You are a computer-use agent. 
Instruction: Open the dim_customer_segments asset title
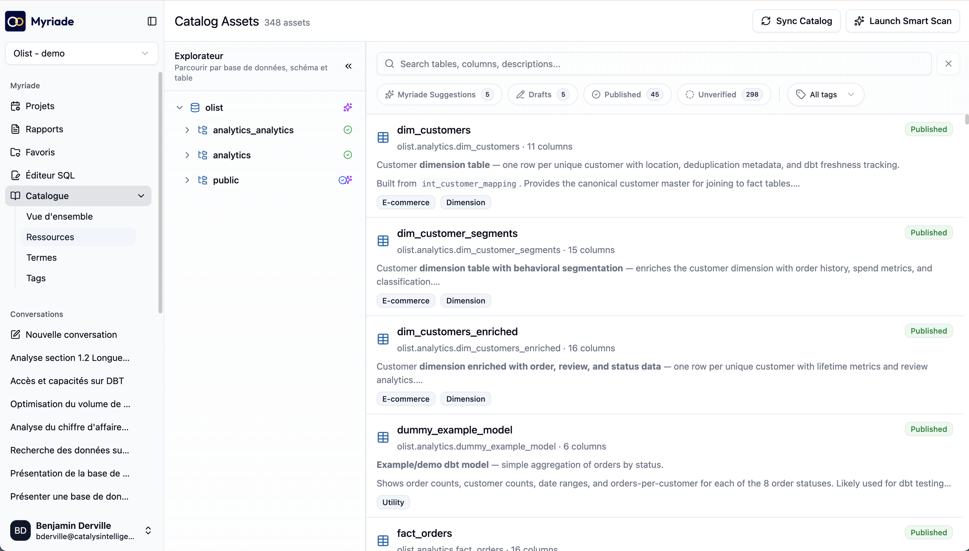point(457,233)
